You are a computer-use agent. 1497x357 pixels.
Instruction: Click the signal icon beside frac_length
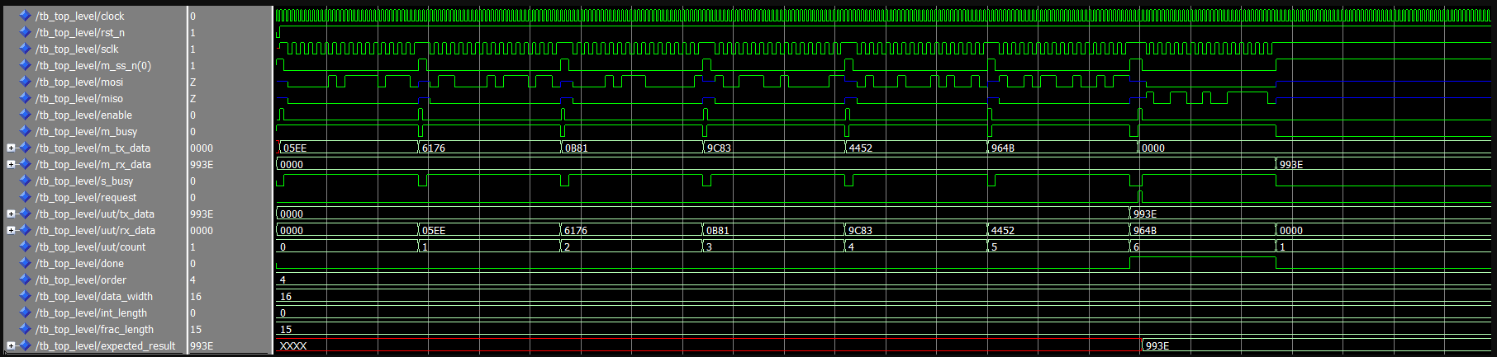point(25,329)
